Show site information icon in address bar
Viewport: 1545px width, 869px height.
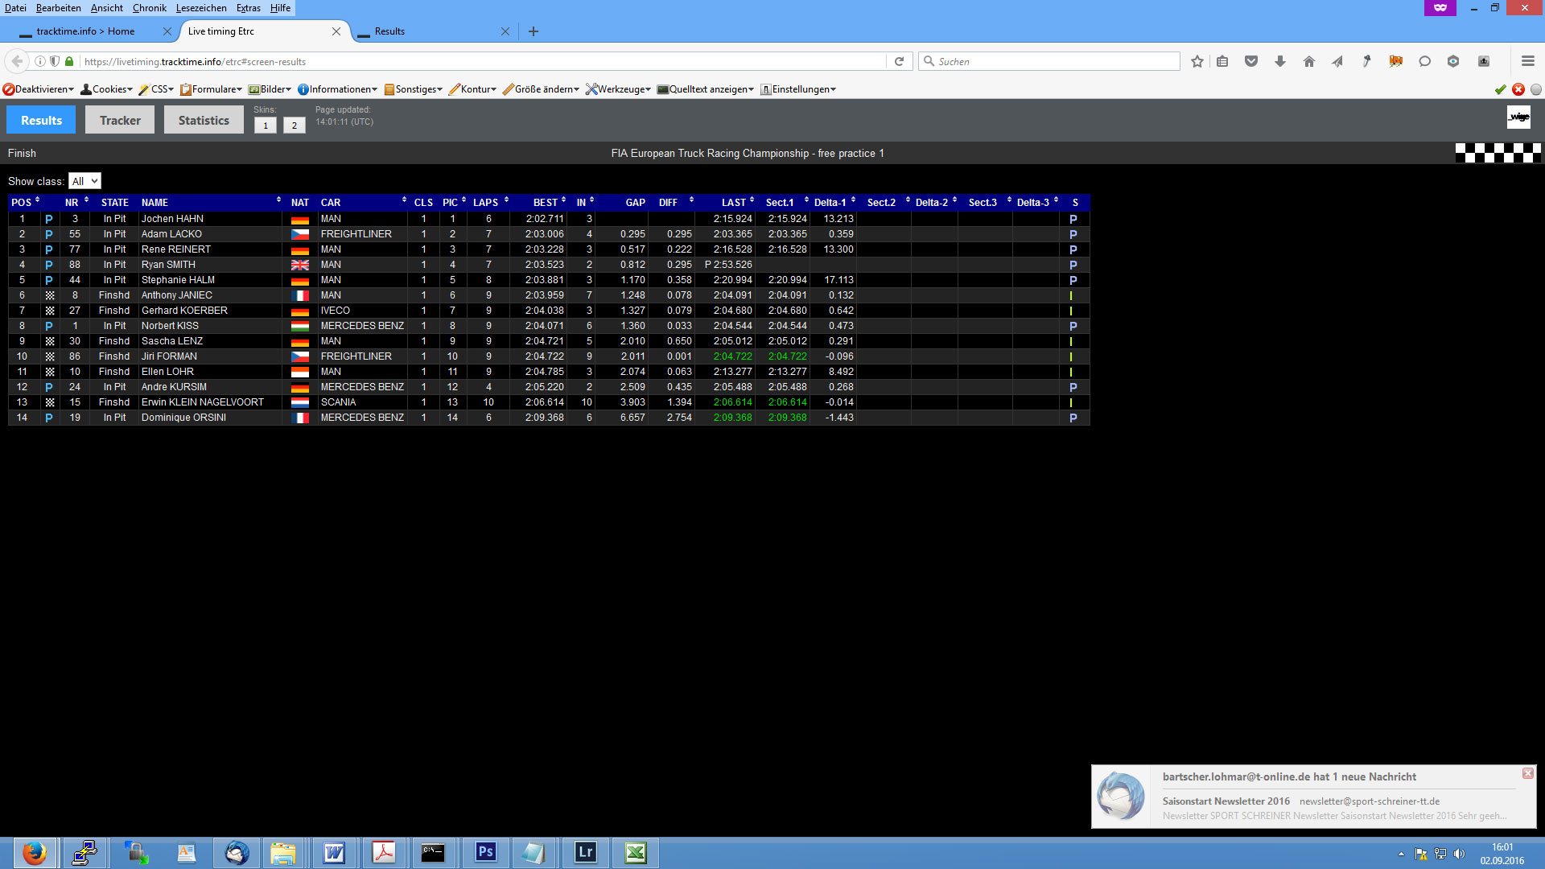coord(39,61)
